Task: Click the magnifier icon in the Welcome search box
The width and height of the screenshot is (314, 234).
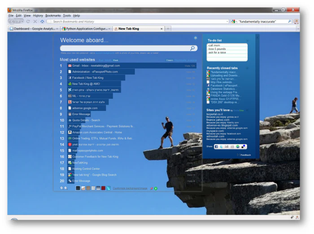Action: click(192, 48)
